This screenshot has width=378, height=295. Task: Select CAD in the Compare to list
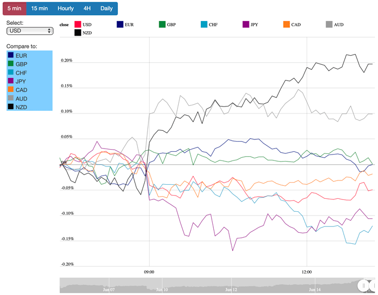22,90
